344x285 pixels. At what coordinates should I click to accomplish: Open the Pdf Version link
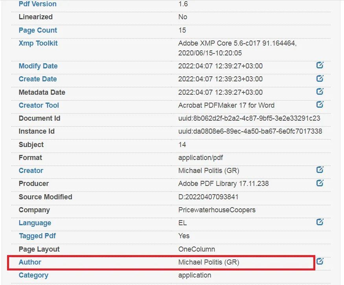point(37,4)
